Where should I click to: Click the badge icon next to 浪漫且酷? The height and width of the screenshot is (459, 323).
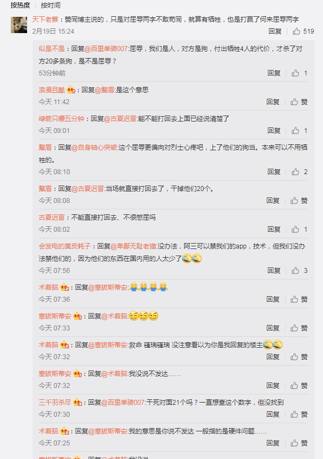(x=71, y=90)
